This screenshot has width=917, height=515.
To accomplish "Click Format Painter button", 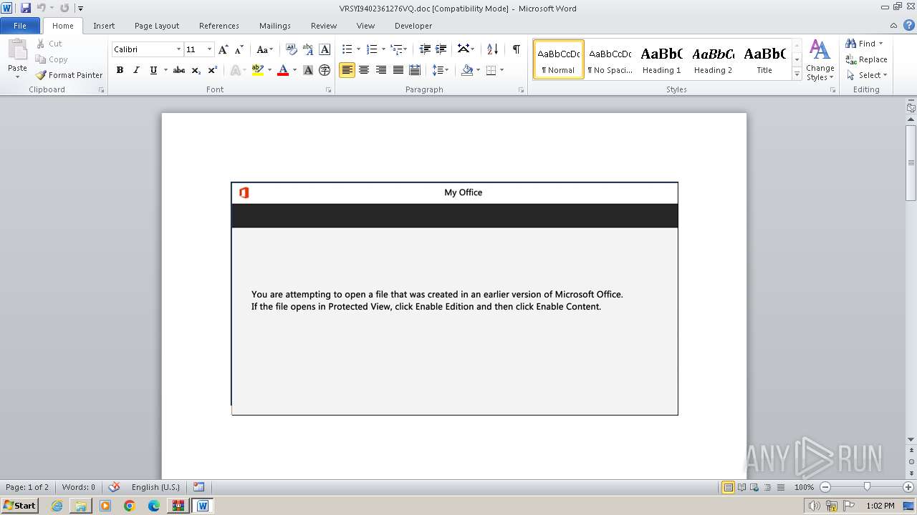I will (x=69, y=75).
